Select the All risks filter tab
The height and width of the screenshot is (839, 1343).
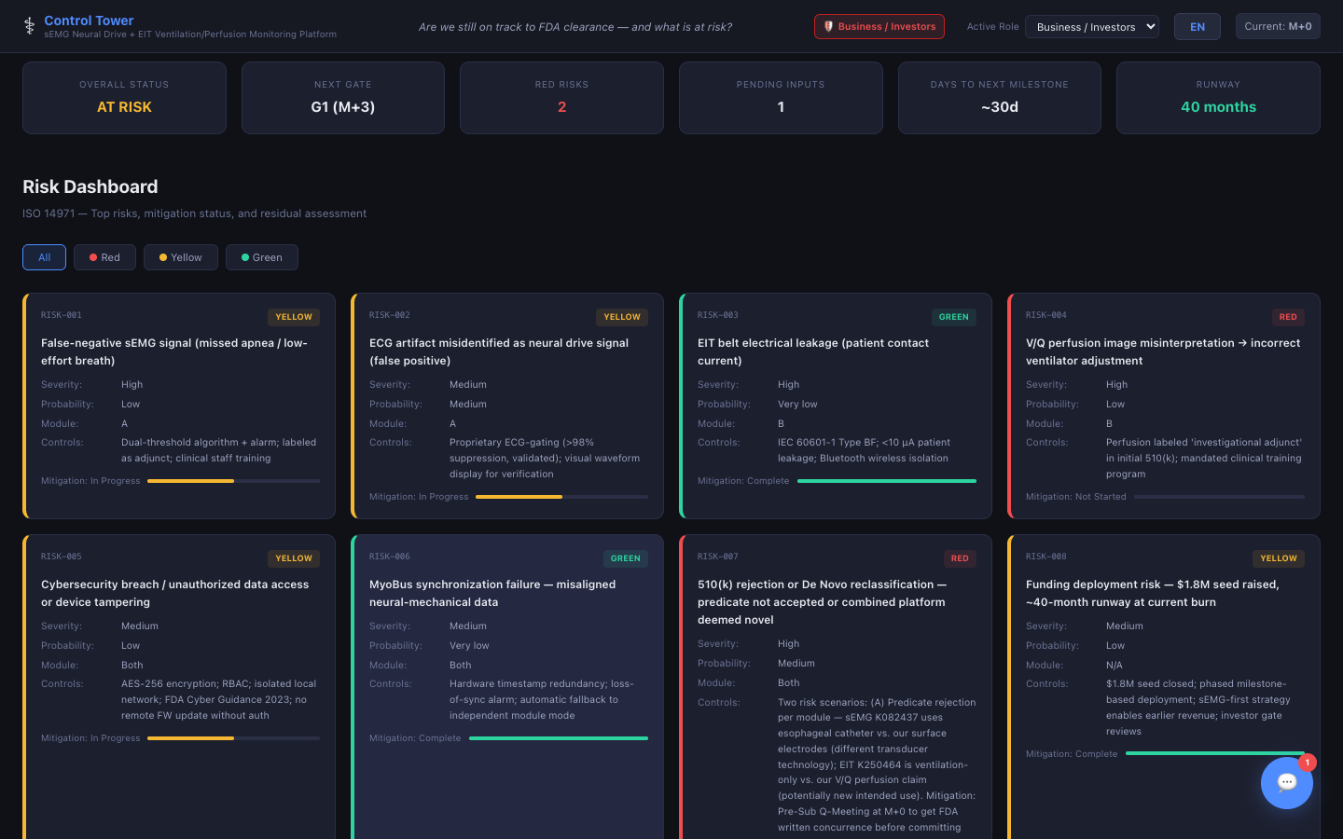coord(44,257)
